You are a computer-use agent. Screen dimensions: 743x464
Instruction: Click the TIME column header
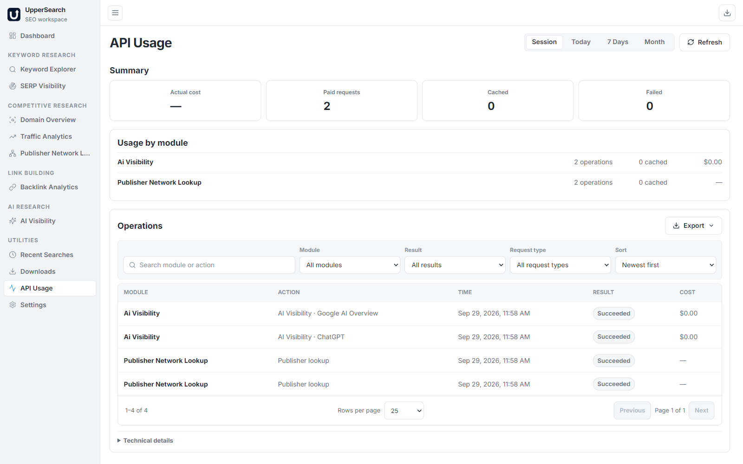coord(465,292)
